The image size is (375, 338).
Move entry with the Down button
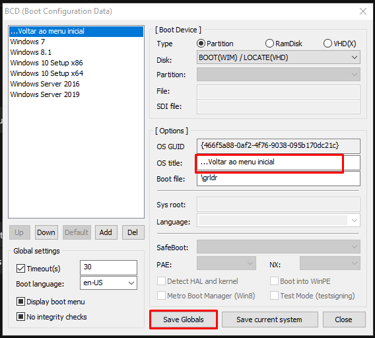coord(46,232)
